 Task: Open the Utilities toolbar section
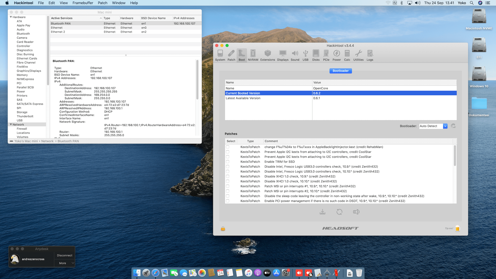tap(358, 55)
